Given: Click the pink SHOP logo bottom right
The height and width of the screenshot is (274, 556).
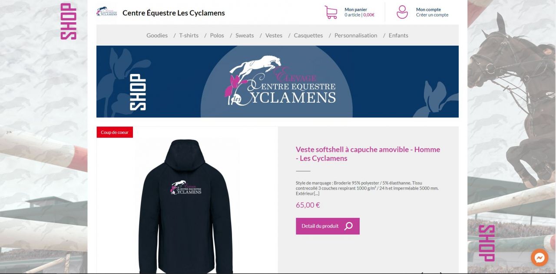Looking at the screenshot, I should click(486, 243).
